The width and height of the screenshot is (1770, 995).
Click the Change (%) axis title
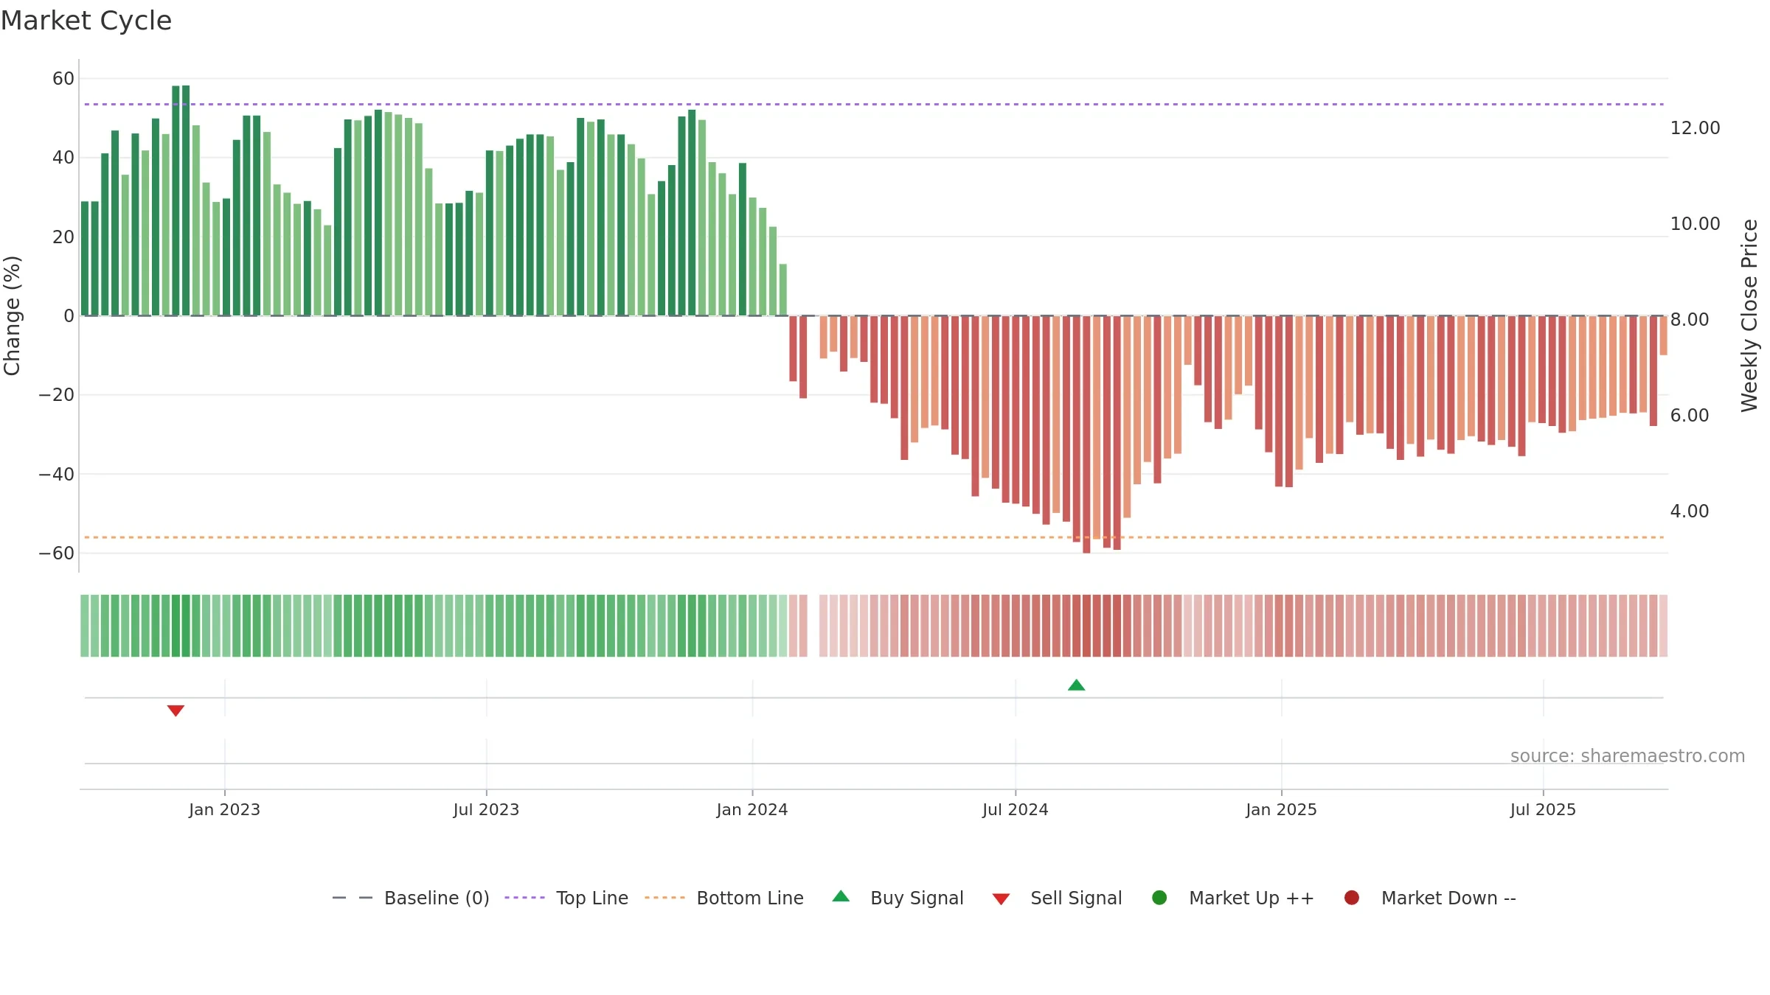[12, 315]
